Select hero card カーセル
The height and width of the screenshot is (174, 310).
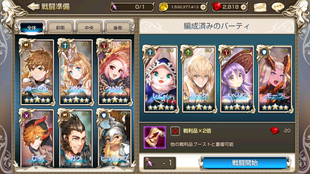[x=37, y=72]
